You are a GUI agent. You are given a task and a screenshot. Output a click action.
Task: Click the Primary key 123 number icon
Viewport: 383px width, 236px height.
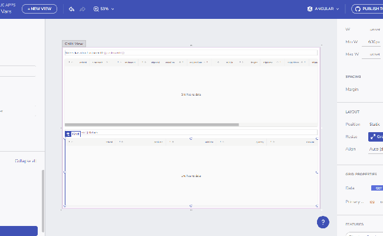point(372,202)
